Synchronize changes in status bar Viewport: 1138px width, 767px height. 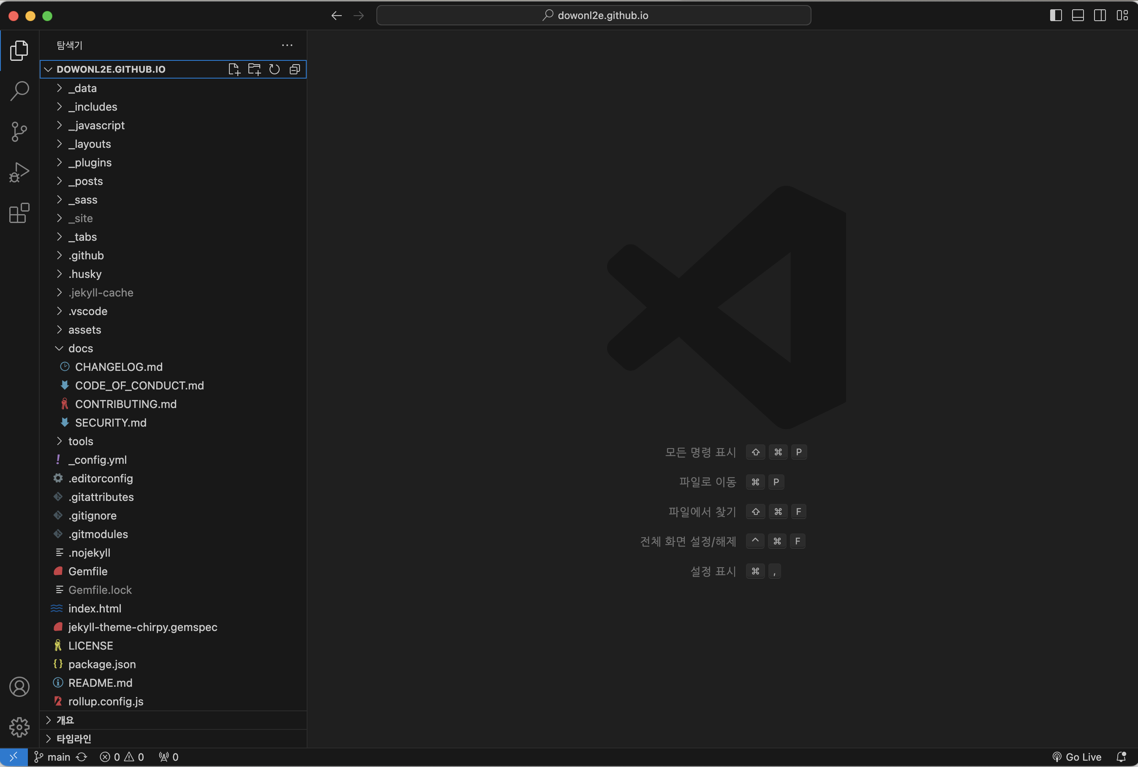pos(82,757)
